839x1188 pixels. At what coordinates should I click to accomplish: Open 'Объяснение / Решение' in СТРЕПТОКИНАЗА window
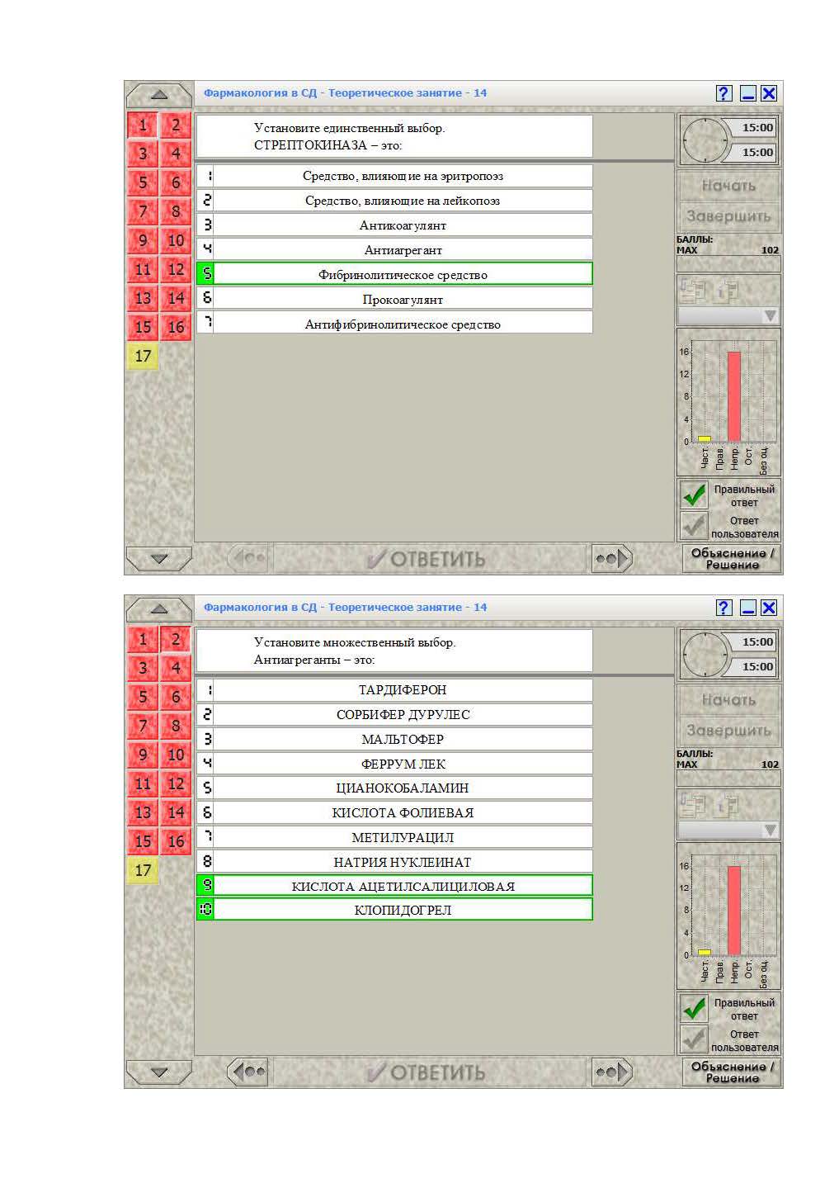(x=732, y=559)
